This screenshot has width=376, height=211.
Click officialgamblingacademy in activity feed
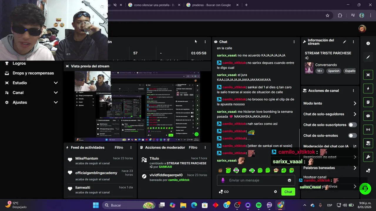(x=96, y=173)
